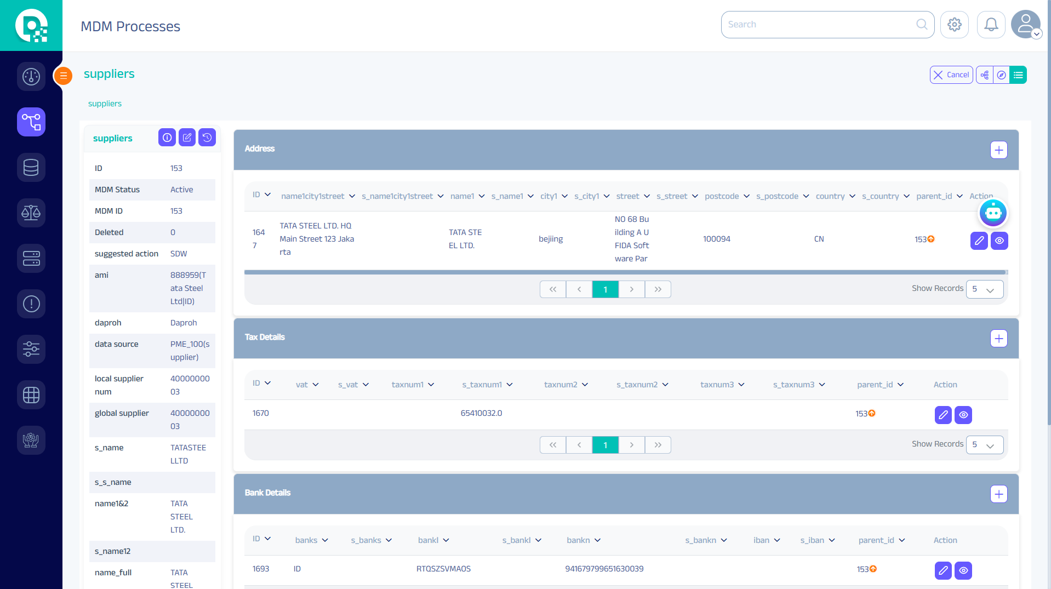Viewport: 1051px width, 589px height.
Task: Expand Address Show Records dropdown
Action: click(x=984, y=289)
